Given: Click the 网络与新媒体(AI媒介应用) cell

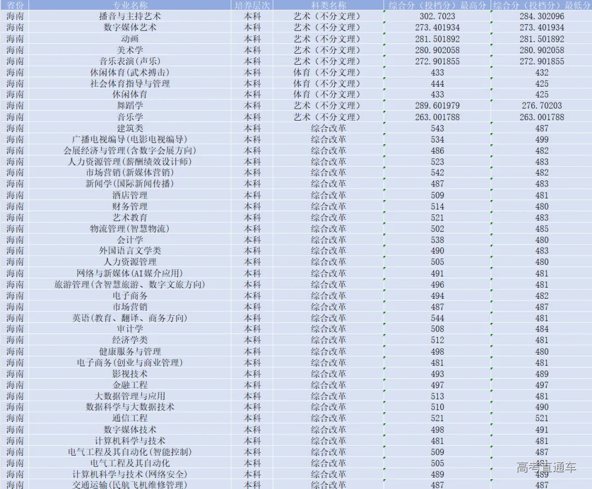Looking at the screenshot, I should (130, 273).
